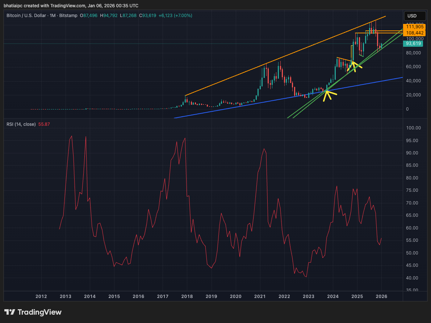Image resolution: width=431 pixels, height=323 pixels.
Task: Click the 1M timeframe label in the legend
Action: point(51,16)
